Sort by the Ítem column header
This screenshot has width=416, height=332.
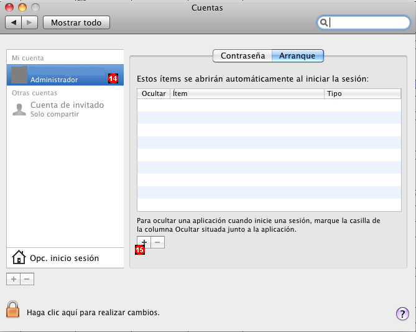coord(247,93)
